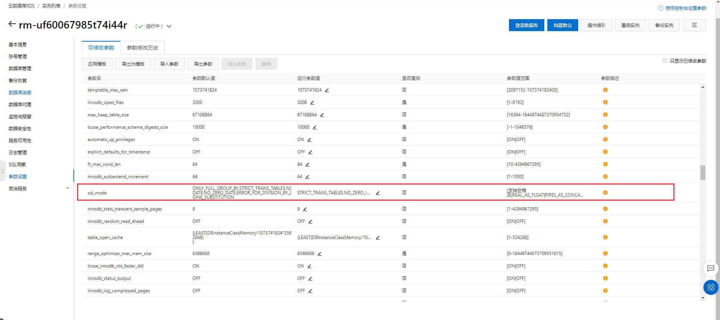The width and height of the screenshot is (720, 320).
Task: Open 数据库连接 in the sidebar
Action: (x=20, y=93)
